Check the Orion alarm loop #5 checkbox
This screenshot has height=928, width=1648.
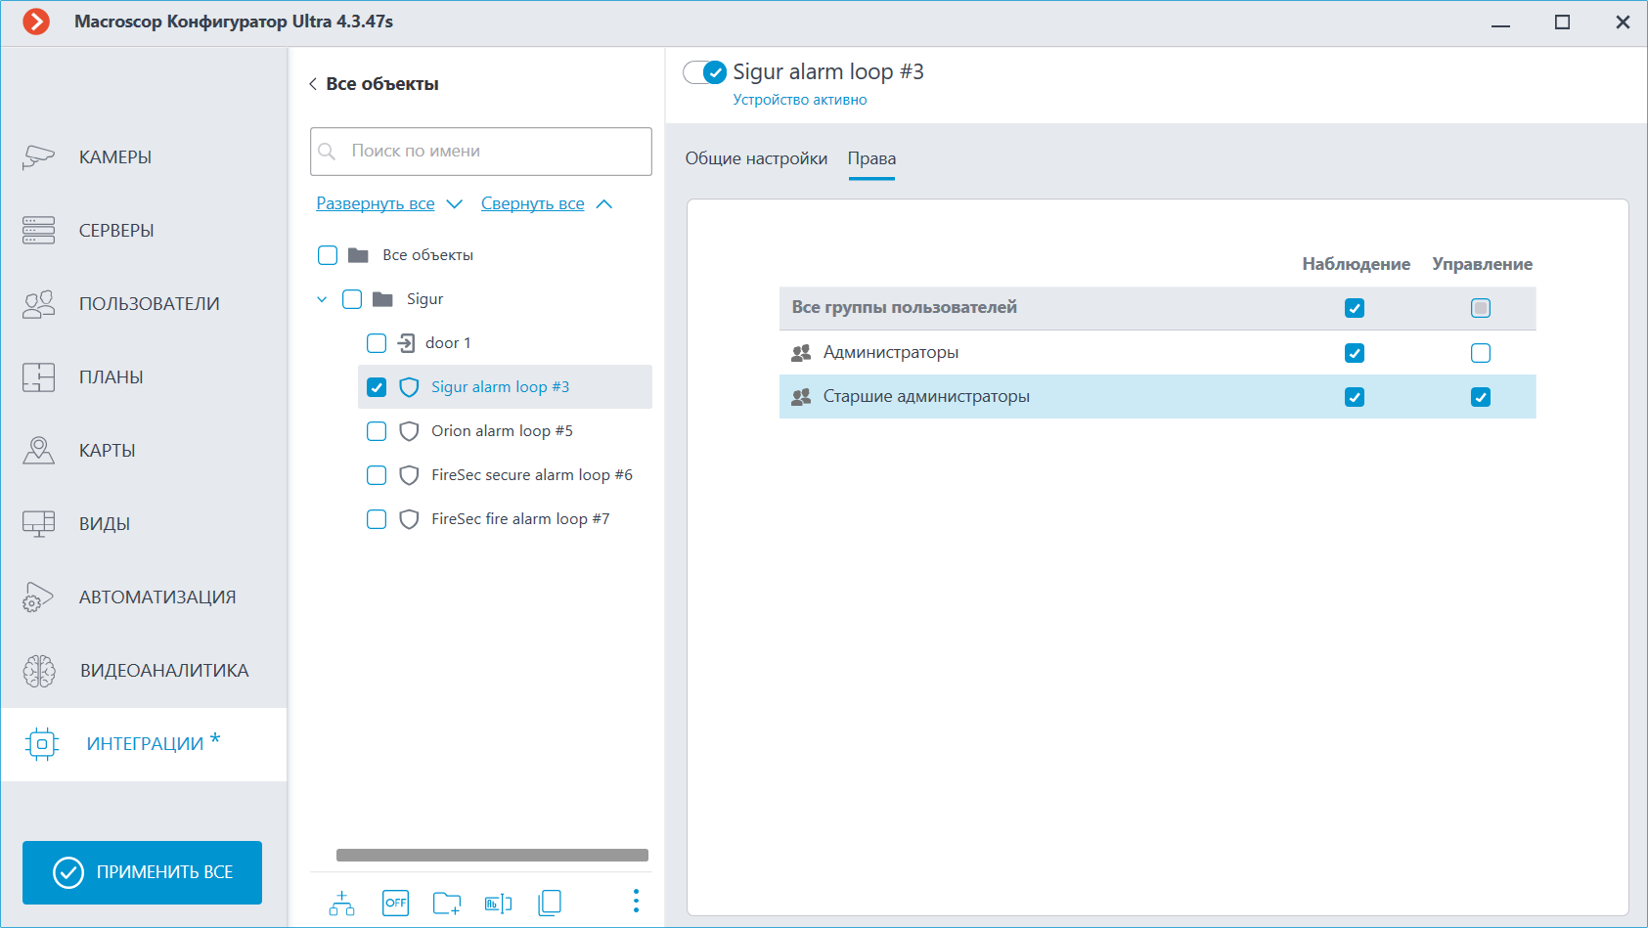[x=377, y=431]
